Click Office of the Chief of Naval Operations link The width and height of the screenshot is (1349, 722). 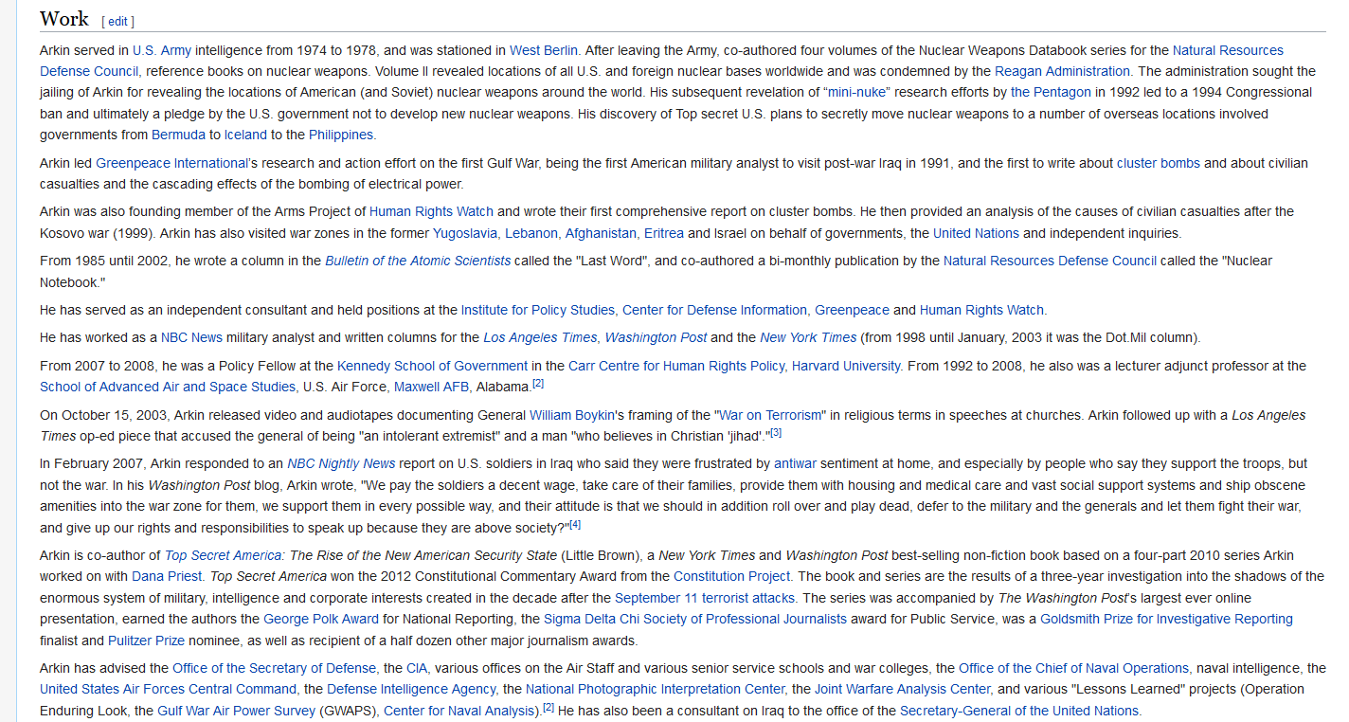[x=1073, y=668]
